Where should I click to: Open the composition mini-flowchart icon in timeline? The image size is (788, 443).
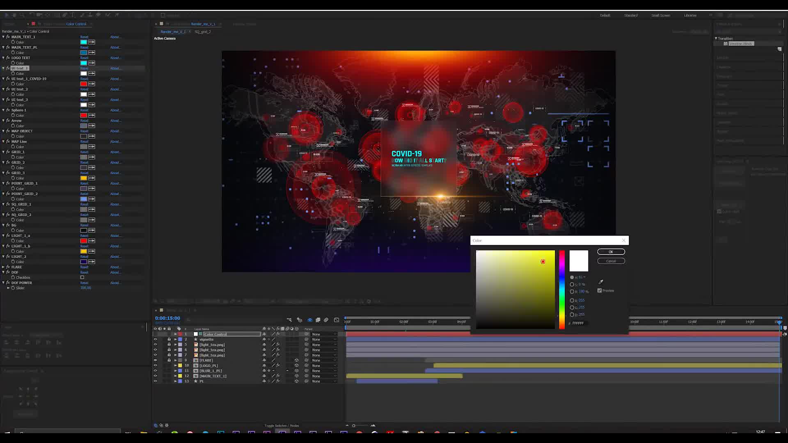(x=289, y=320)
